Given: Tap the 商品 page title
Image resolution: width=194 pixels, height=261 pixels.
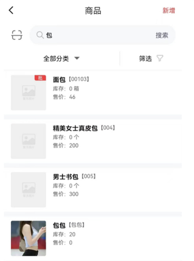Looking at the screenshot, I should tap(93, 11).
